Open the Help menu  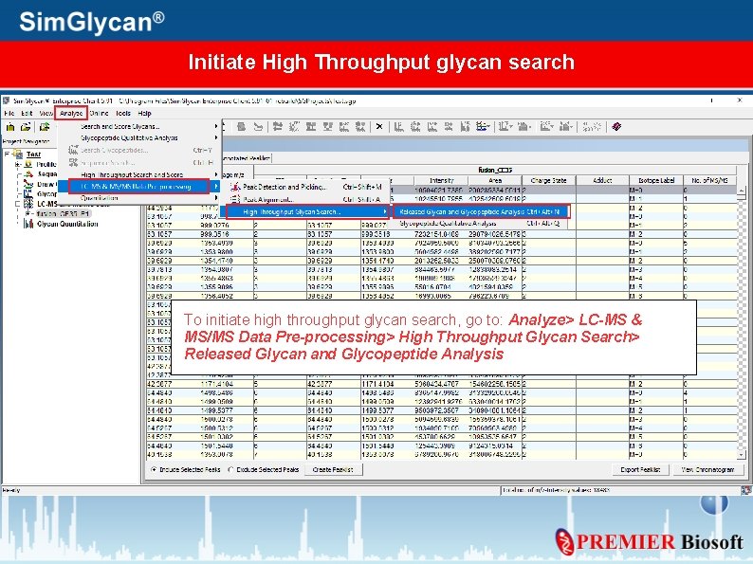coord(144,114)
